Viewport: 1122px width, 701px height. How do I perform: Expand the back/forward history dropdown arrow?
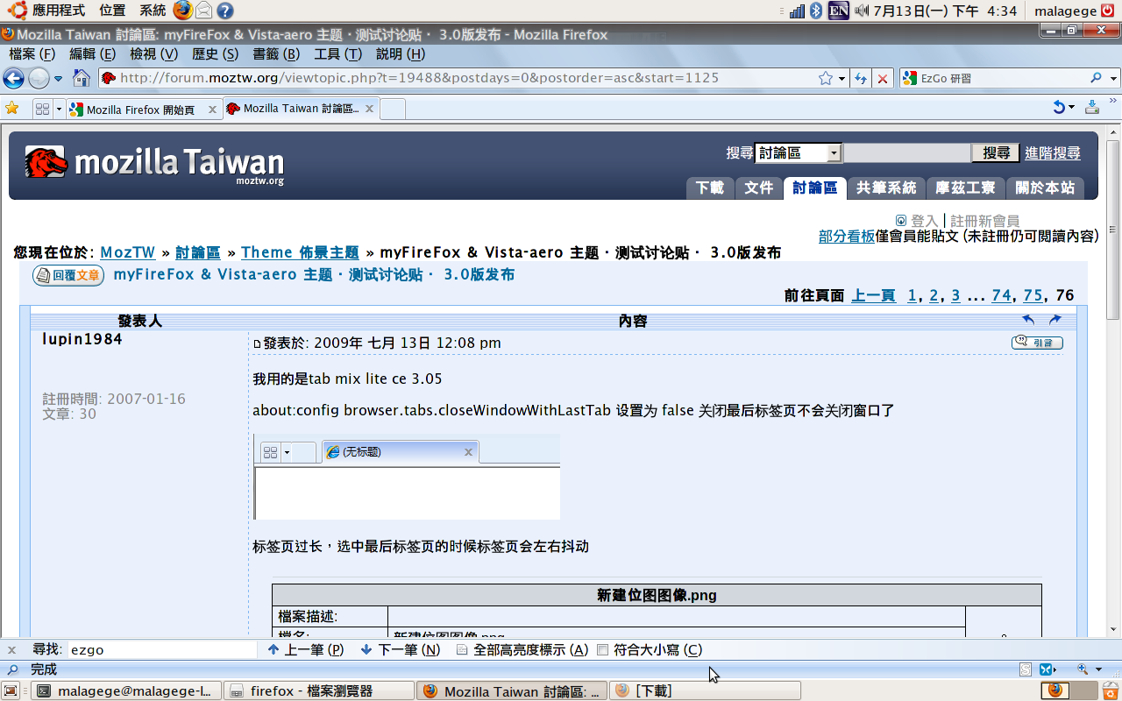point(59,78)
